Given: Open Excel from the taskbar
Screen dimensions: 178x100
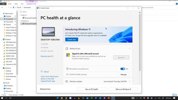Looking at the screenshot, I should (92, 98).
